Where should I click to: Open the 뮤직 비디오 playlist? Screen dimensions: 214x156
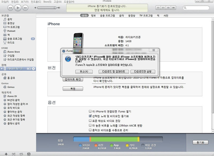tap(13, 108)
